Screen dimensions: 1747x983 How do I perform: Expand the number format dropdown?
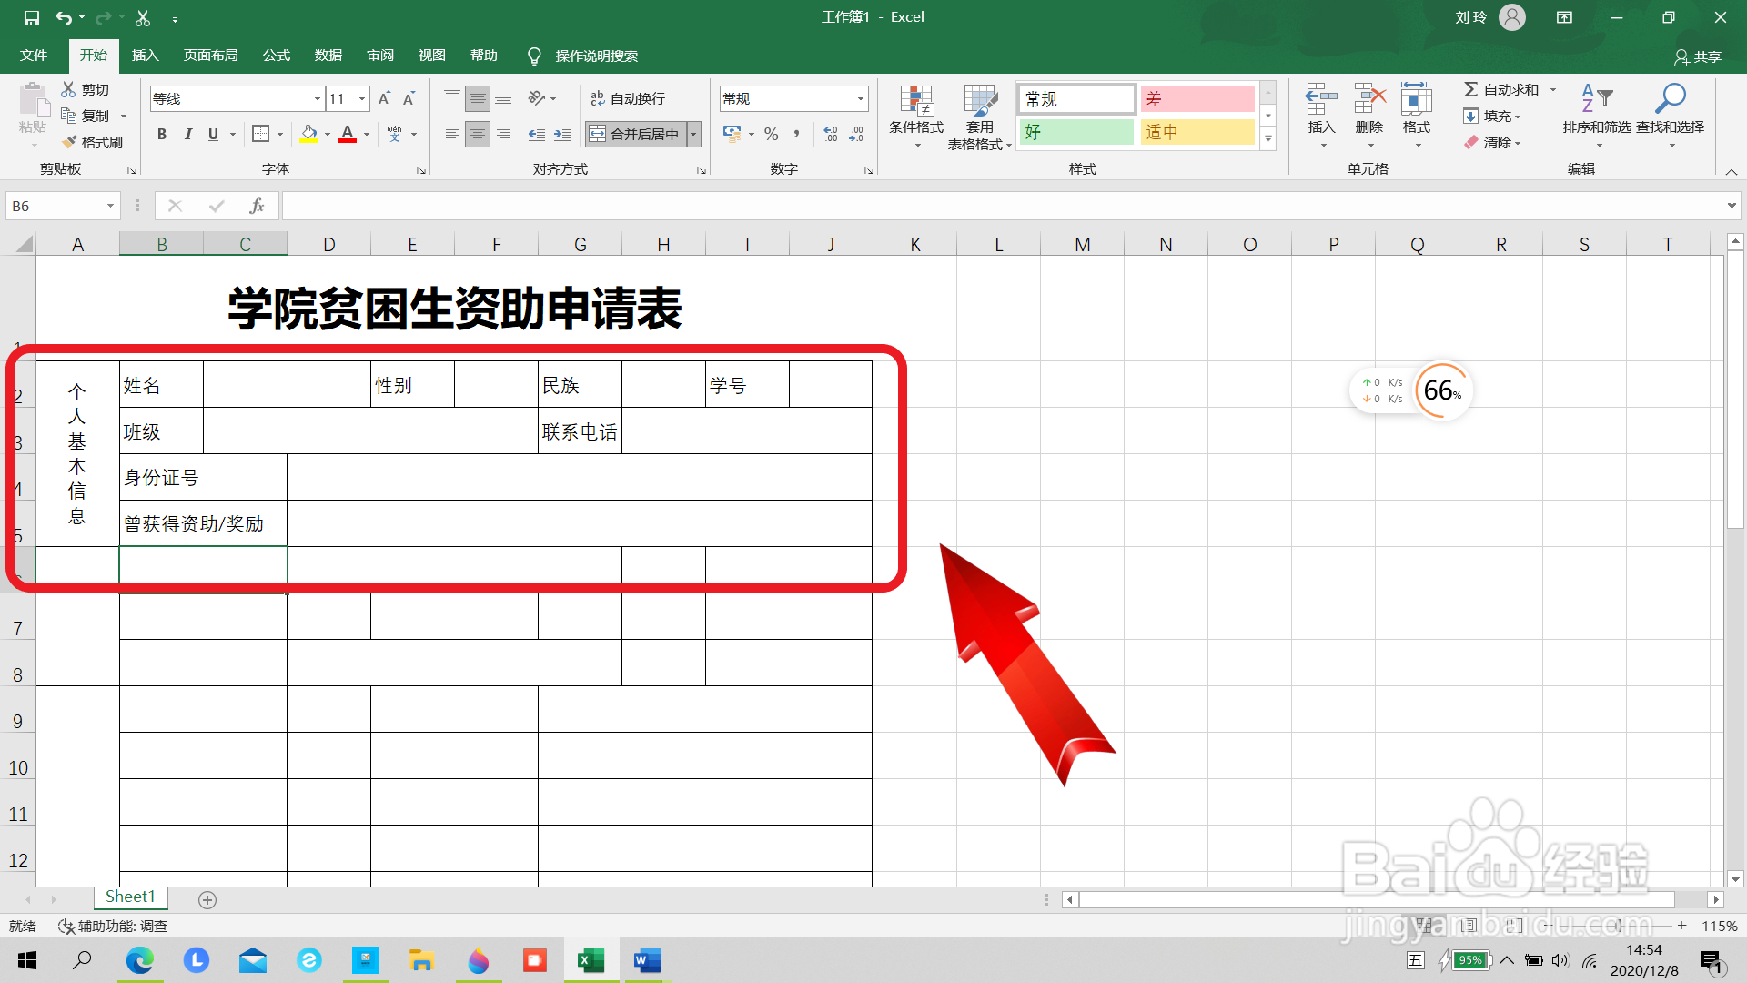coord(860,98)
